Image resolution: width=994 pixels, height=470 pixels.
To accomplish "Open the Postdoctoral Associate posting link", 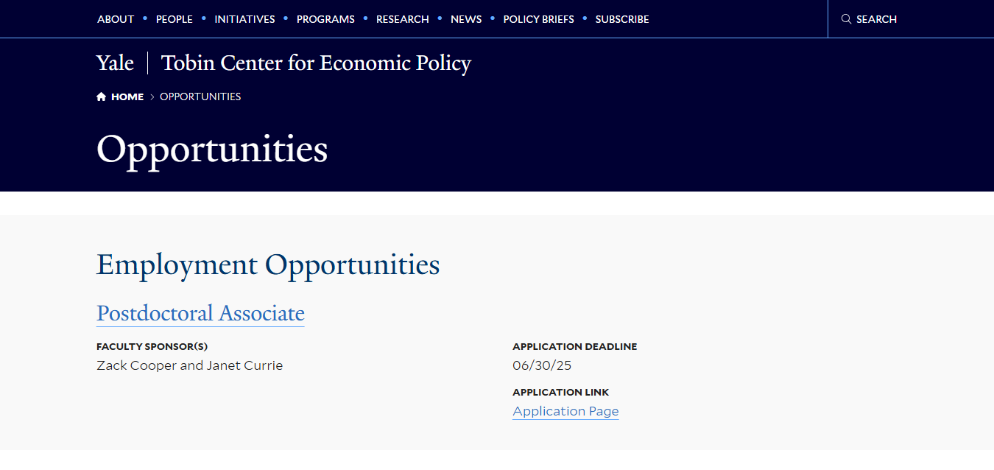I will (x=200, y=314).
